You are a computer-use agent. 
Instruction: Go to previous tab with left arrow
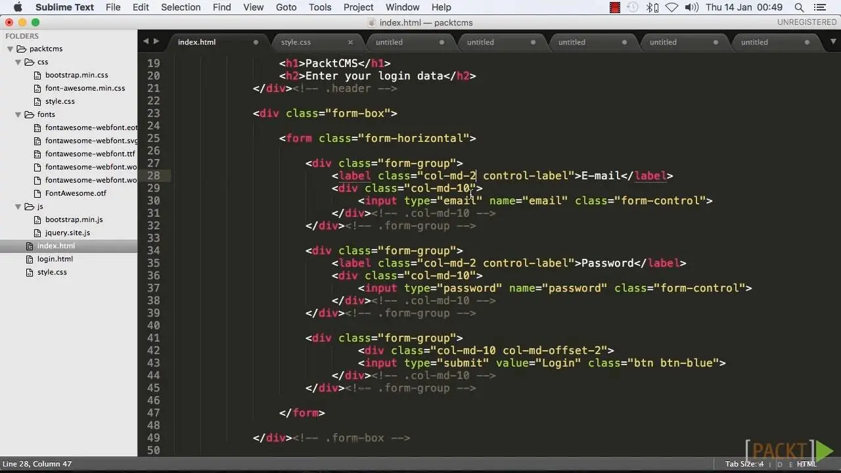click(x=146, y=41)
